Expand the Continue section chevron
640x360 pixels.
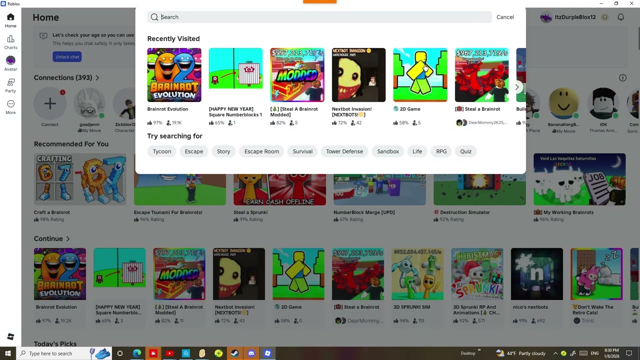click(67, 238)
